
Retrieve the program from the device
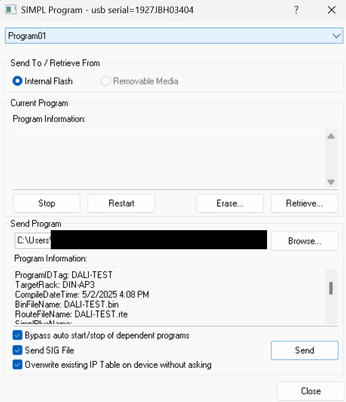tap(304, 204)
